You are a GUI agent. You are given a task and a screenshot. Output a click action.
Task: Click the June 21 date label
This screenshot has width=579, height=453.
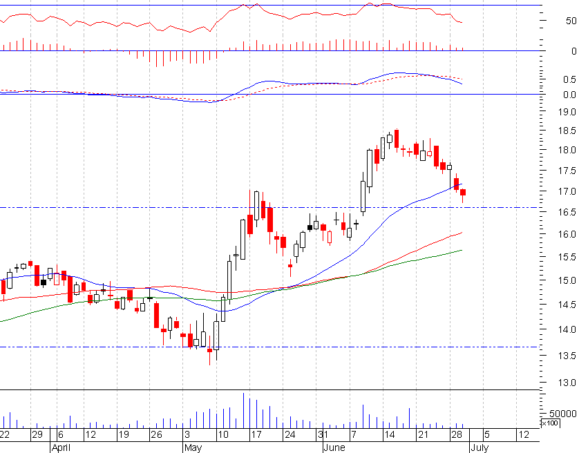point(423,434)
